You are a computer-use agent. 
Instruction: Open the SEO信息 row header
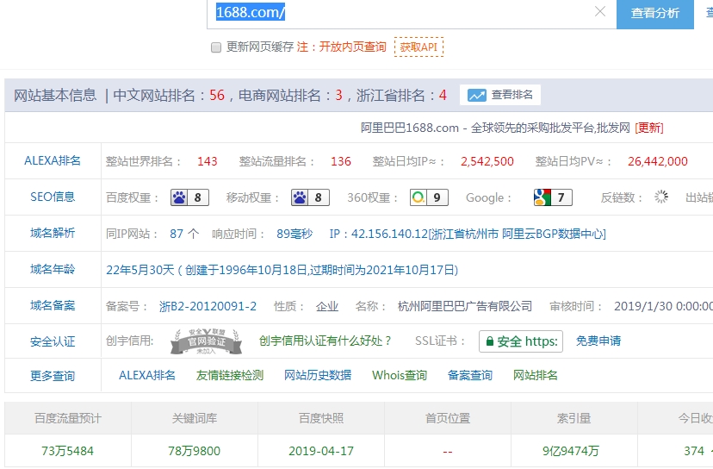(x=53, y=197)
